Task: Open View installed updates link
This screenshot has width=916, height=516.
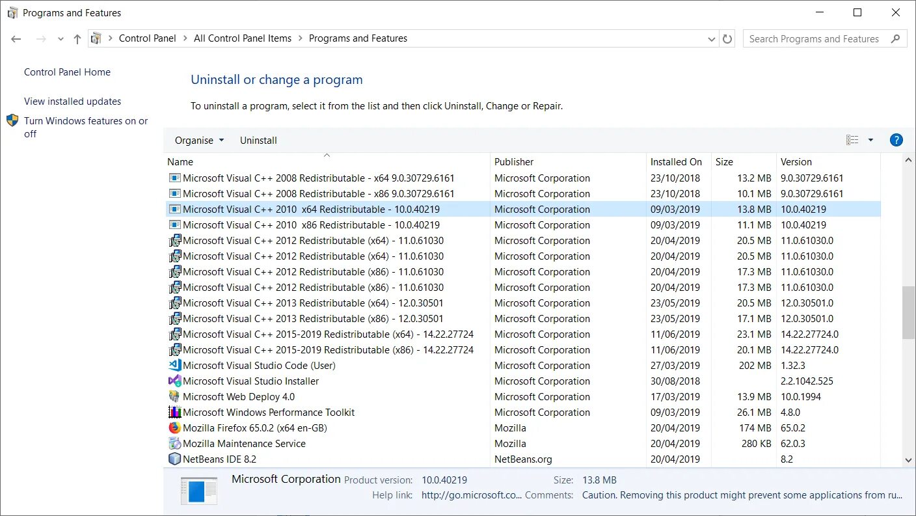Action: [x=72, y=102]
